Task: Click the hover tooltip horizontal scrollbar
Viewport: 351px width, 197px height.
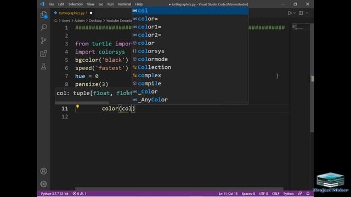Action: point(82,103)
